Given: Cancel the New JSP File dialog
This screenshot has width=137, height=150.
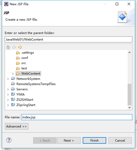Looking at the screenshot, I should 120,141.
